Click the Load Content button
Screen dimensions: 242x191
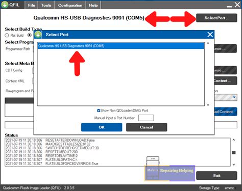coord(226,112)
